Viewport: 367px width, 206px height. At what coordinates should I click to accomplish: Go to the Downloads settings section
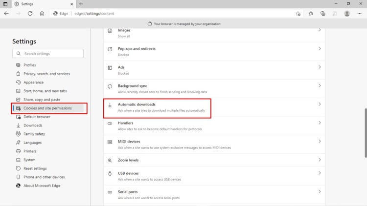coord(33,125)
